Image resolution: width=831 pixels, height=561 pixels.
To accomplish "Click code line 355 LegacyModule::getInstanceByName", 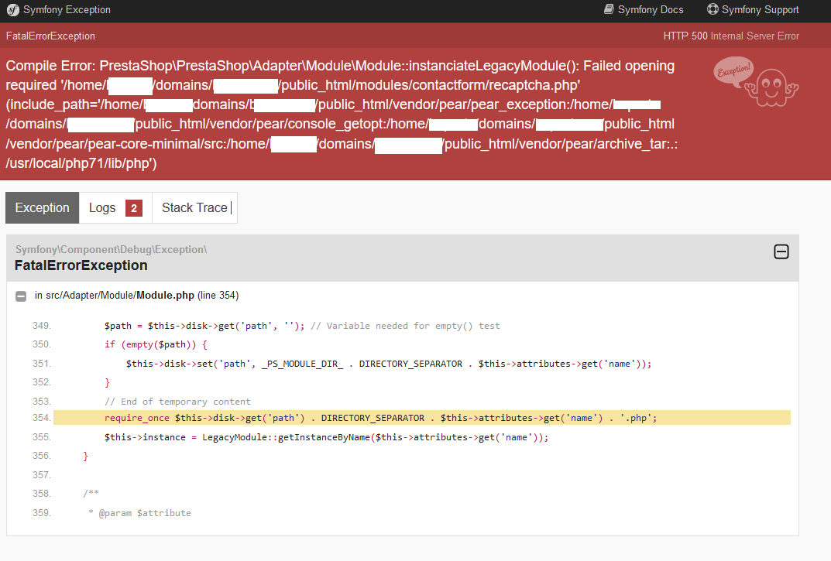I will (327, 437).
